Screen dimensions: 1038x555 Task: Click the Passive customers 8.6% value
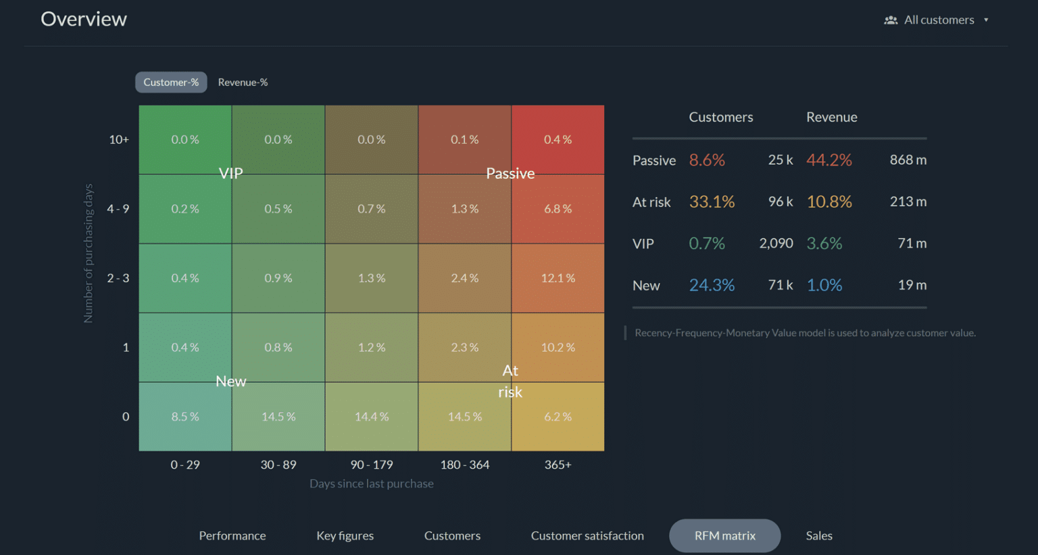coord(707,160)
